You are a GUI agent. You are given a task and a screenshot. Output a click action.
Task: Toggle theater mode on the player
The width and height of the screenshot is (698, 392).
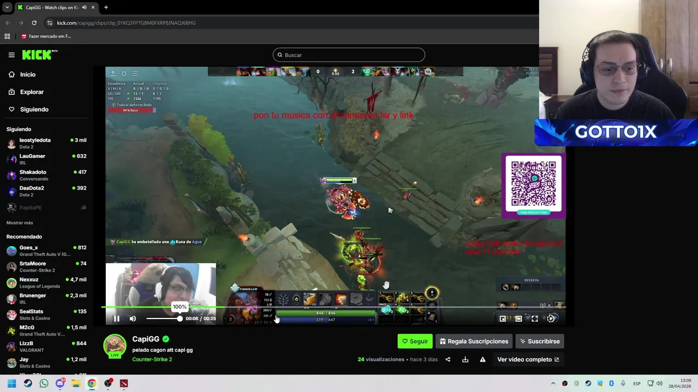click(519, 318)
